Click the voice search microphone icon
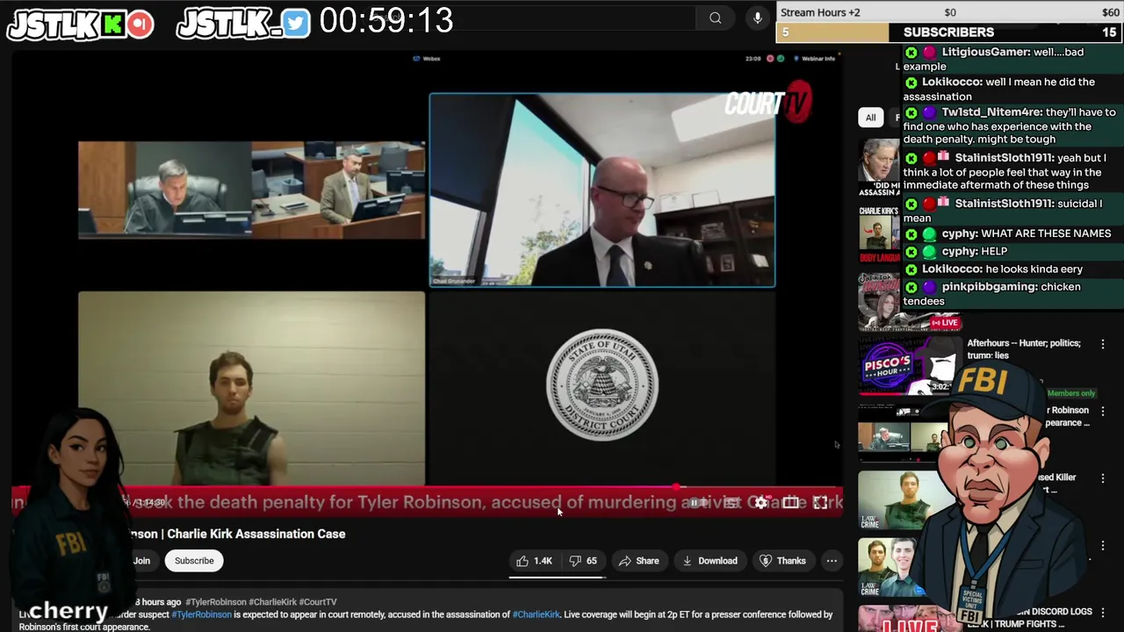The width and height of the screenshot is (1124, 632). point(758,18)
